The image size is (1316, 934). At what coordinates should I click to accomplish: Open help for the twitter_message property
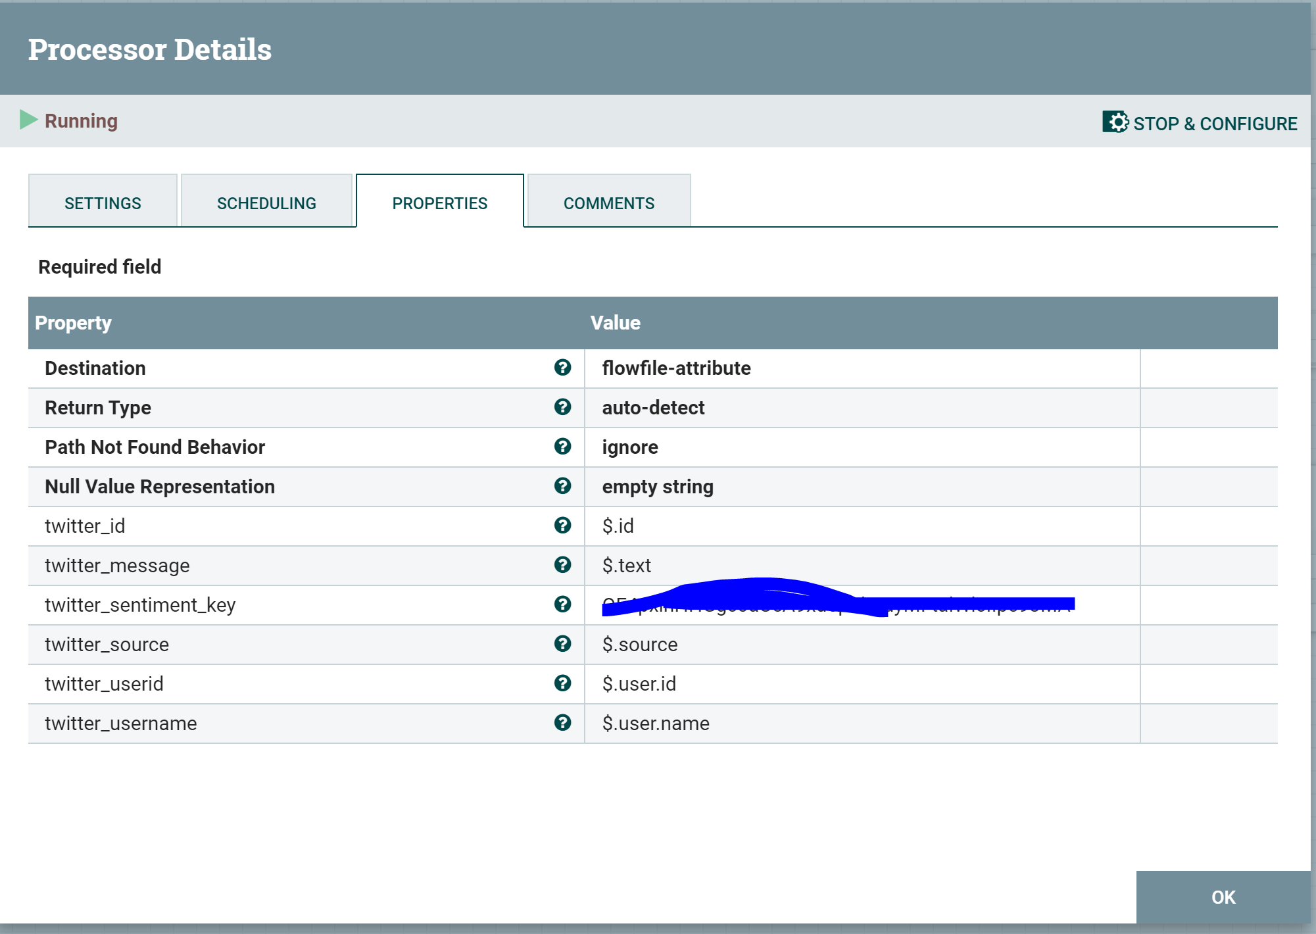pyautogui.click(x=562, y=565)
